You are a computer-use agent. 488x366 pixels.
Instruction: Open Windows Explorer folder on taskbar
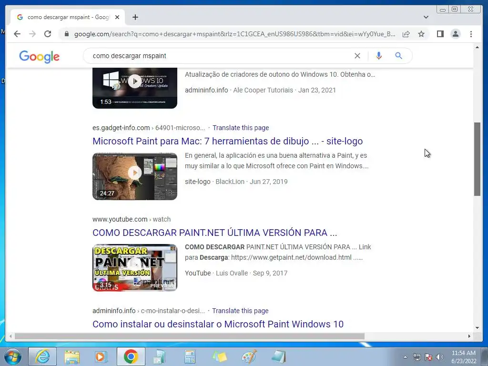[72, 356]
